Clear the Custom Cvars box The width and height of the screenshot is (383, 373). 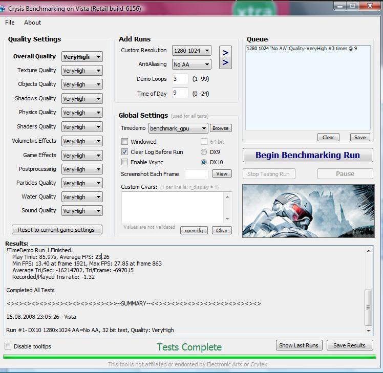click(x=222, y=230)
